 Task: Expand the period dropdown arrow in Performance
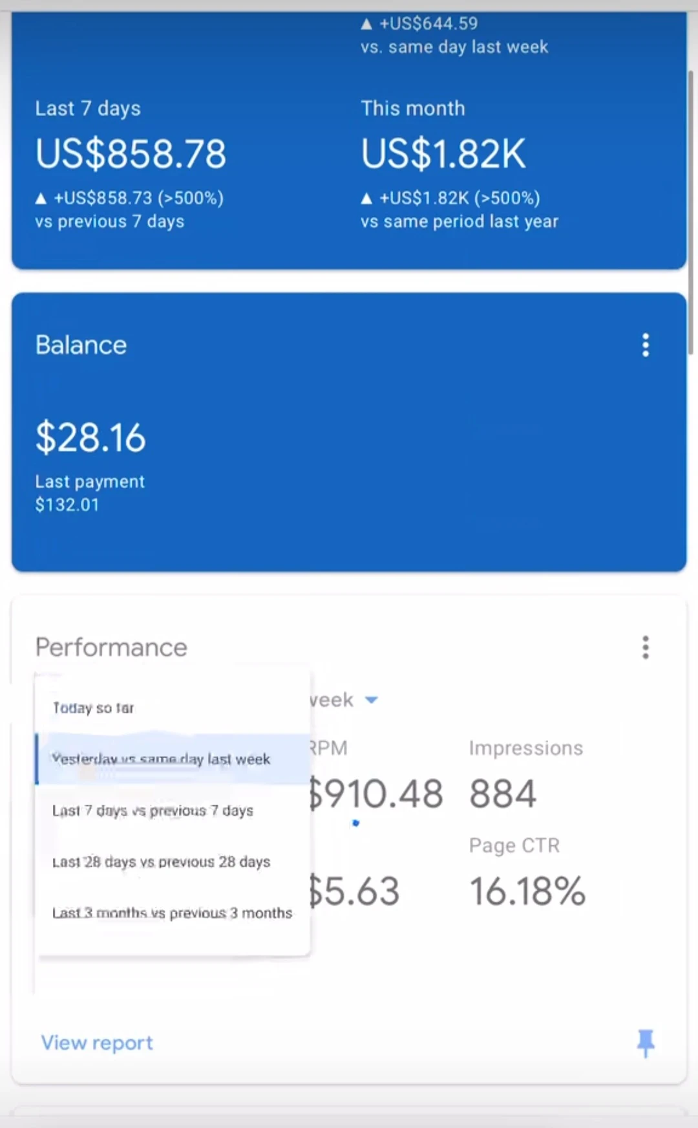tap(372, 700)
